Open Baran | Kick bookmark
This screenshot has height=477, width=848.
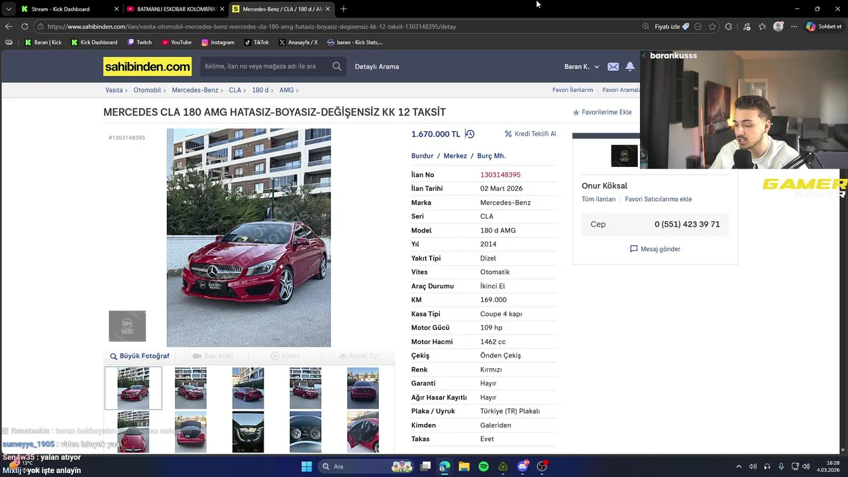click(43, 42)
